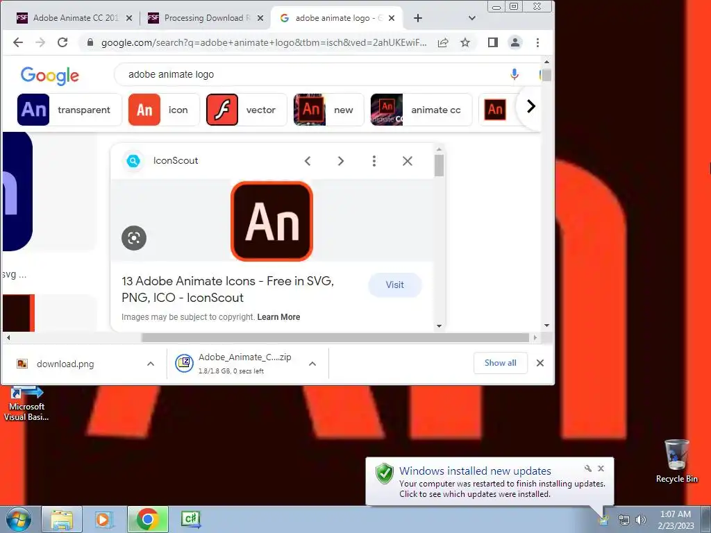Click Show all downloads button
Screen dimensions: 711x533
[500, 363]
